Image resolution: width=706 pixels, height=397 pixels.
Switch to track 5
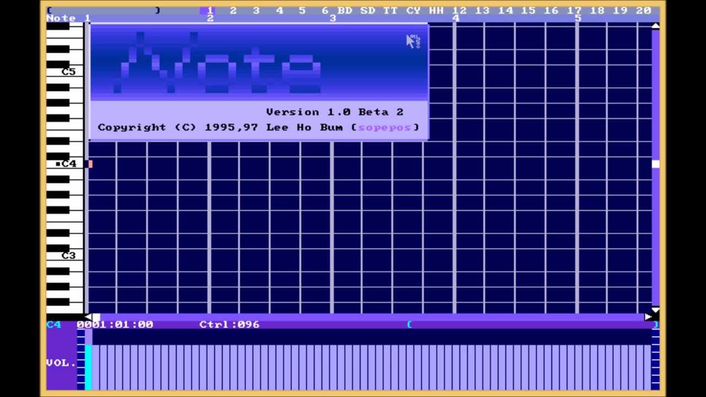(x=302, y=10)
